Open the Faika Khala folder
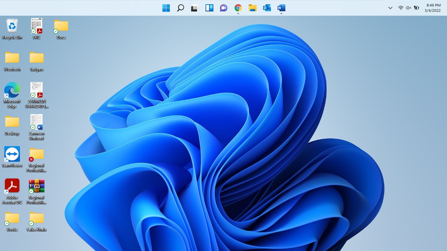Image resolution: width=447 pixels, height=251 pixels. click(36, 218)
